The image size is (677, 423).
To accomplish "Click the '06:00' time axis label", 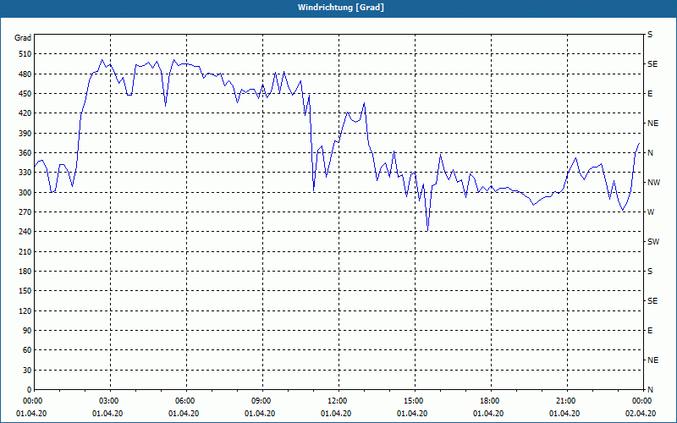I will pos(184,401).
